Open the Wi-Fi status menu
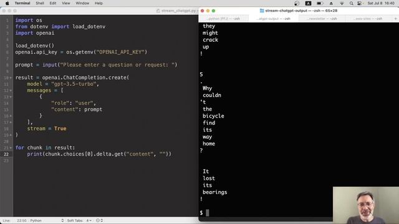Screen dimensions: 399x224 pos(342,3)
